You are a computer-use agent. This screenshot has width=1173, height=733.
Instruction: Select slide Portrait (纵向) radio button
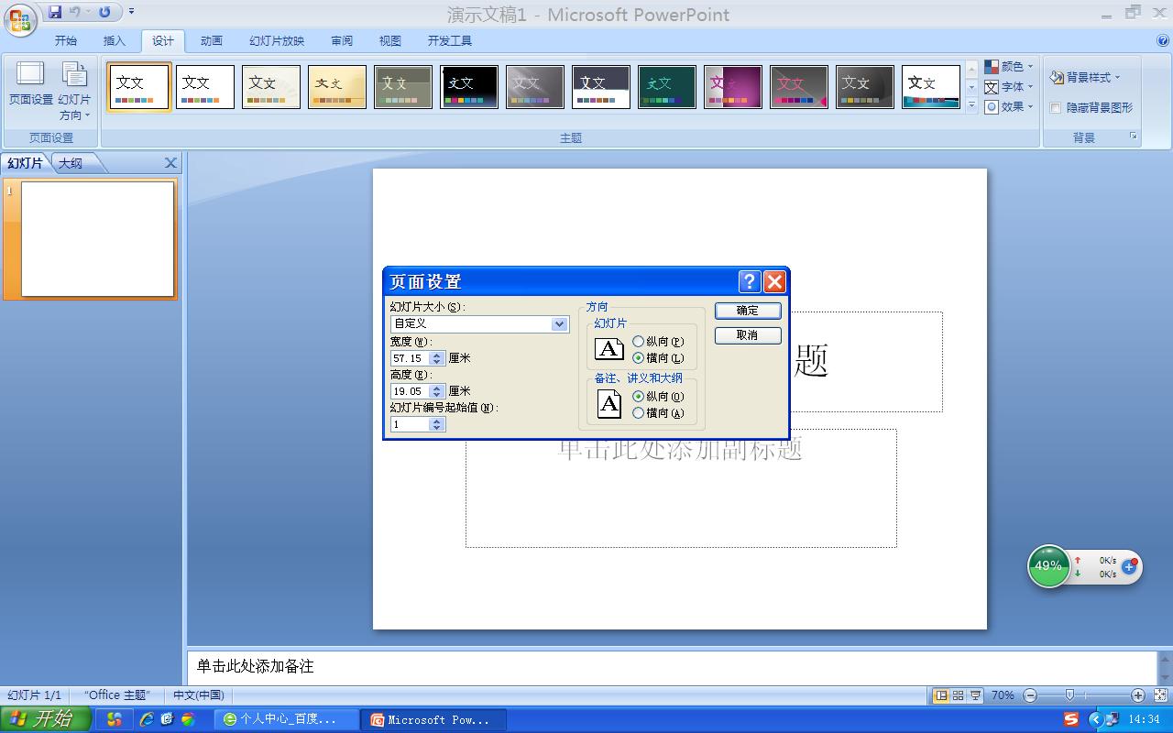[639, 342]
